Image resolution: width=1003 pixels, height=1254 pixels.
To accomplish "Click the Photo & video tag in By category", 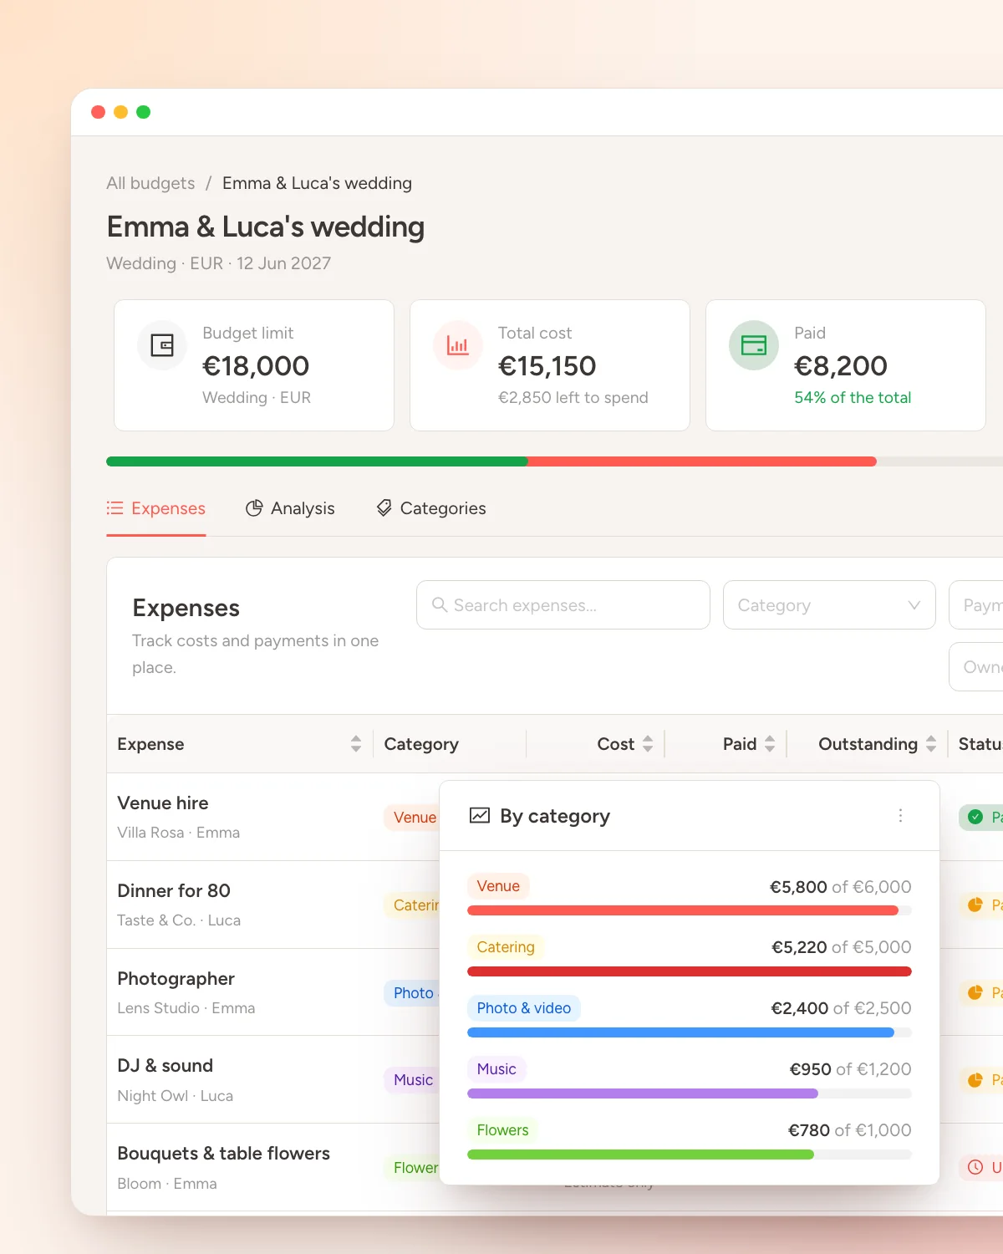I will pyautogui.click(x=524, y=1008).
